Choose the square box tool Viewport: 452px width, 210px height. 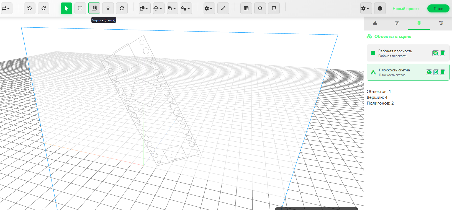(x=80, y=8)
